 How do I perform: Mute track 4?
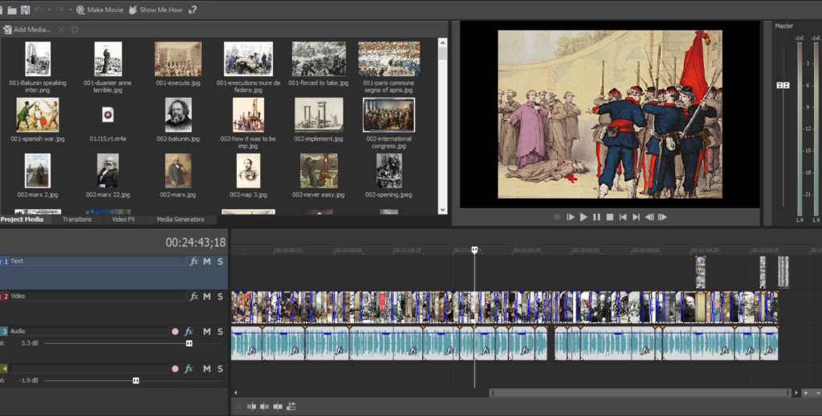click(207, 369)
